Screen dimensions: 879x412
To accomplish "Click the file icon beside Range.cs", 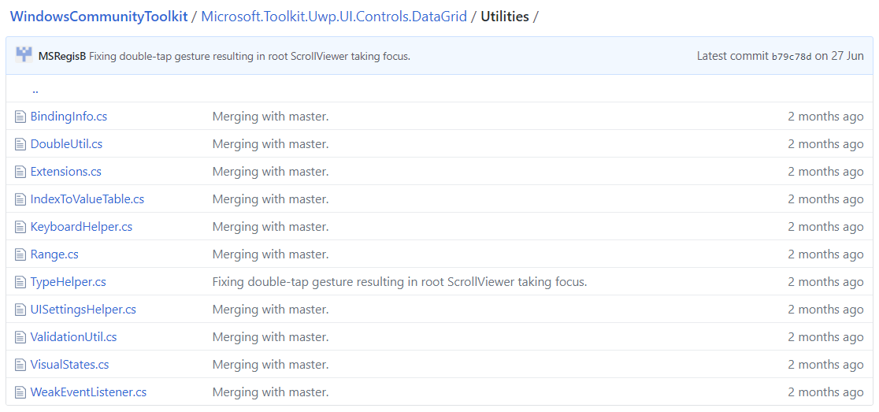I will coord(20,254).
